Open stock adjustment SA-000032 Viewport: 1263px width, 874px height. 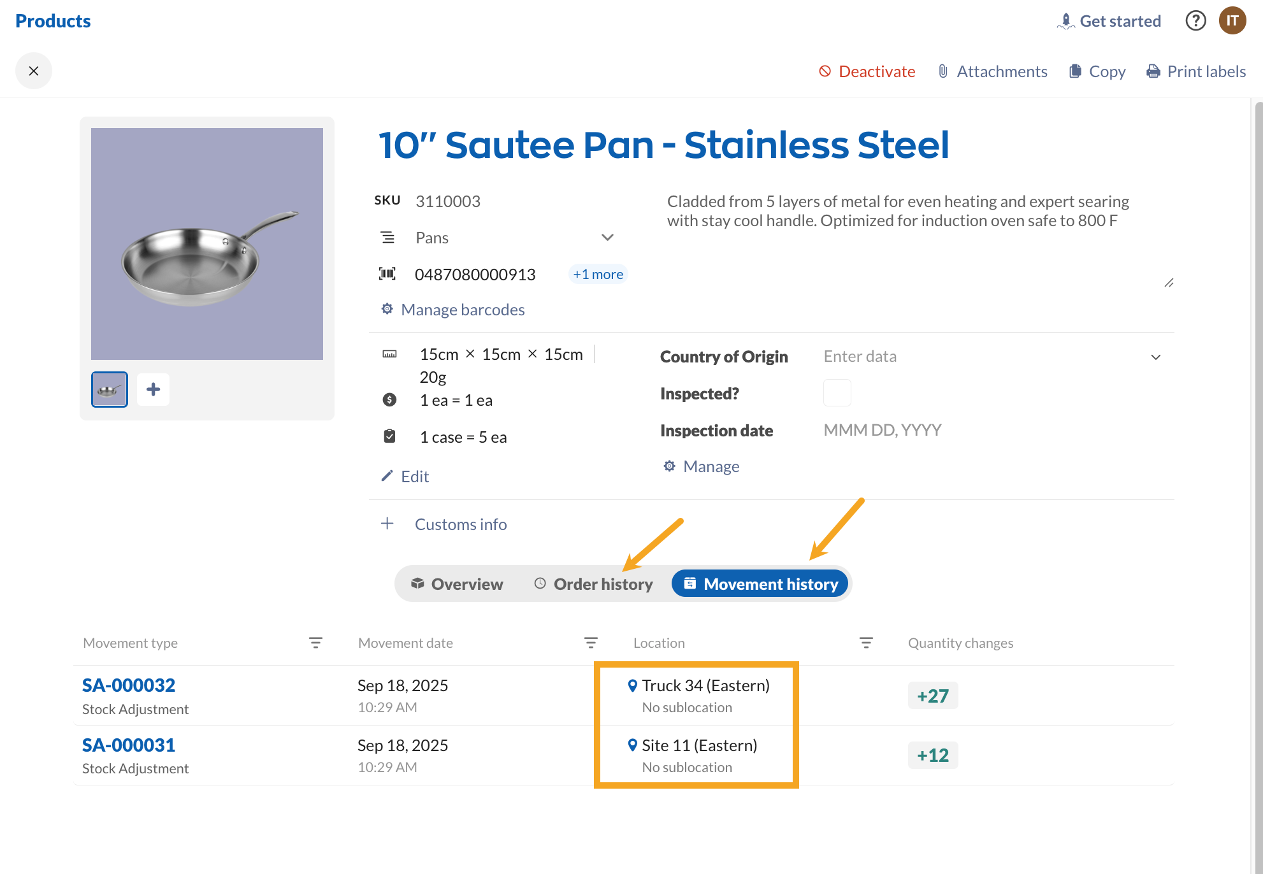coord(129,685)
